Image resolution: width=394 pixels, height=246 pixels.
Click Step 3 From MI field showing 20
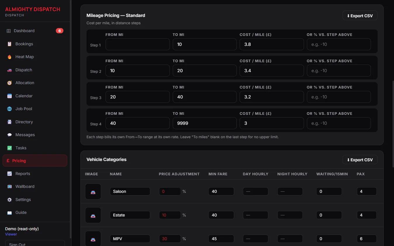coord(137,97)
